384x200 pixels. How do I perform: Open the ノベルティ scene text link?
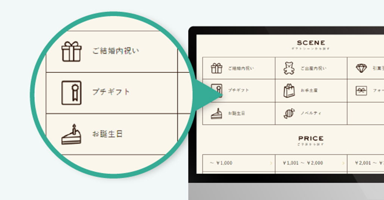coord(310,113)
